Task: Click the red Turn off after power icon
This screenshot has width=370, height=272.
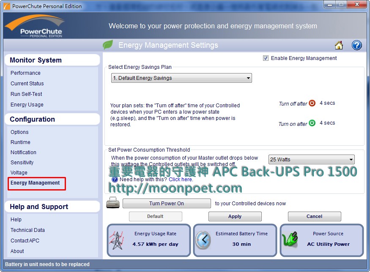Action: tap(312, 103)
